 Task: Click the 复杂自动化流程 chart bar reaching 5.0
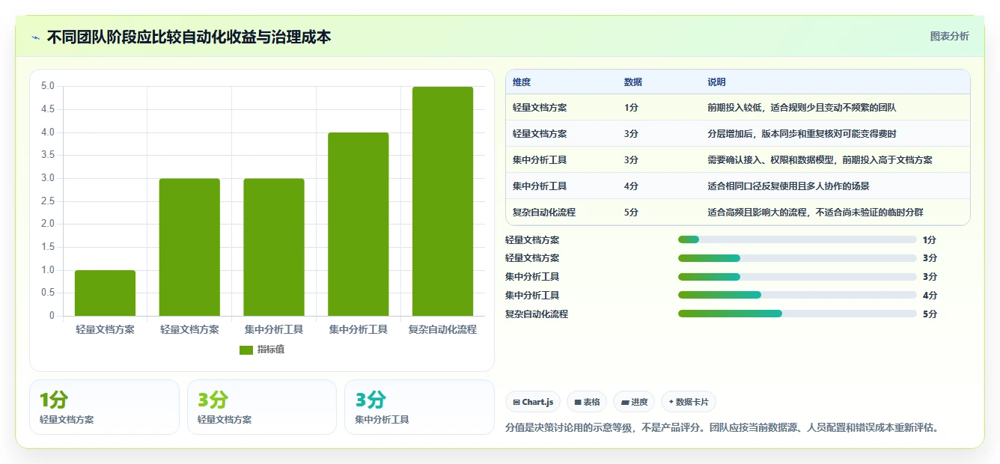pyautogui.click(x=442, y=201)
